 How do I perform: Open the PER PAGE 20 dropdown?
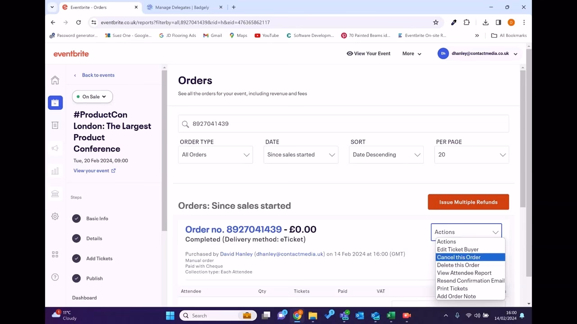tap(472, 154)
